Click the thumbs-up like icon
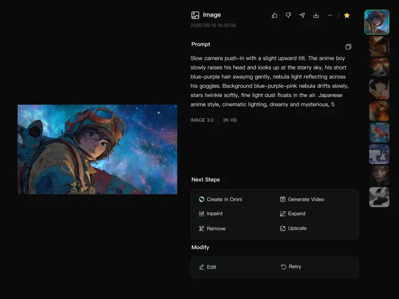The height and width of the screenshot is (299, 399). click(274, 15)
